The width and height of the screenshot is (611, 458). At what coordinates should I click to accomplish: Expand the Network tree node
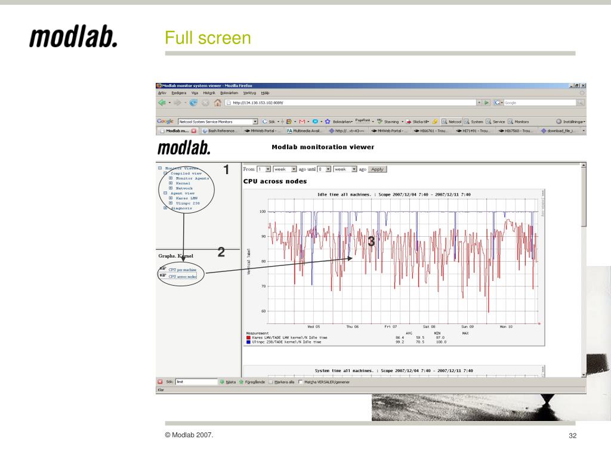tap(171, 188)
